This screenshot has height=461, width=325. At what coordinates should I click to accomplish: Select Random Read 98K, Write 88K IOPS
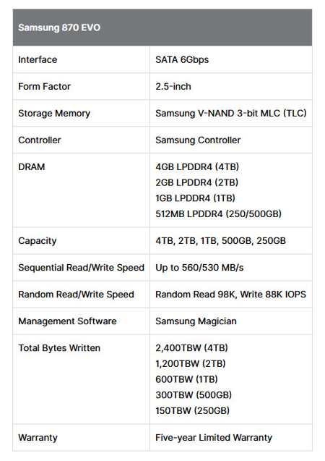230,295
